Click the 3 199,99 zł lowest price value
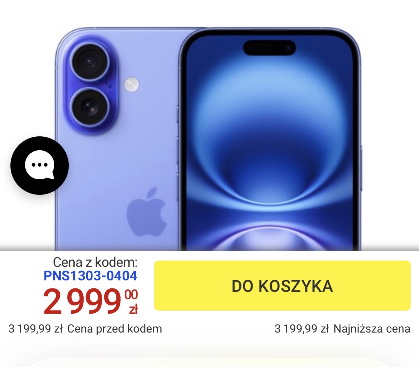This screenshot has height=367, width=419. [302, 329]
